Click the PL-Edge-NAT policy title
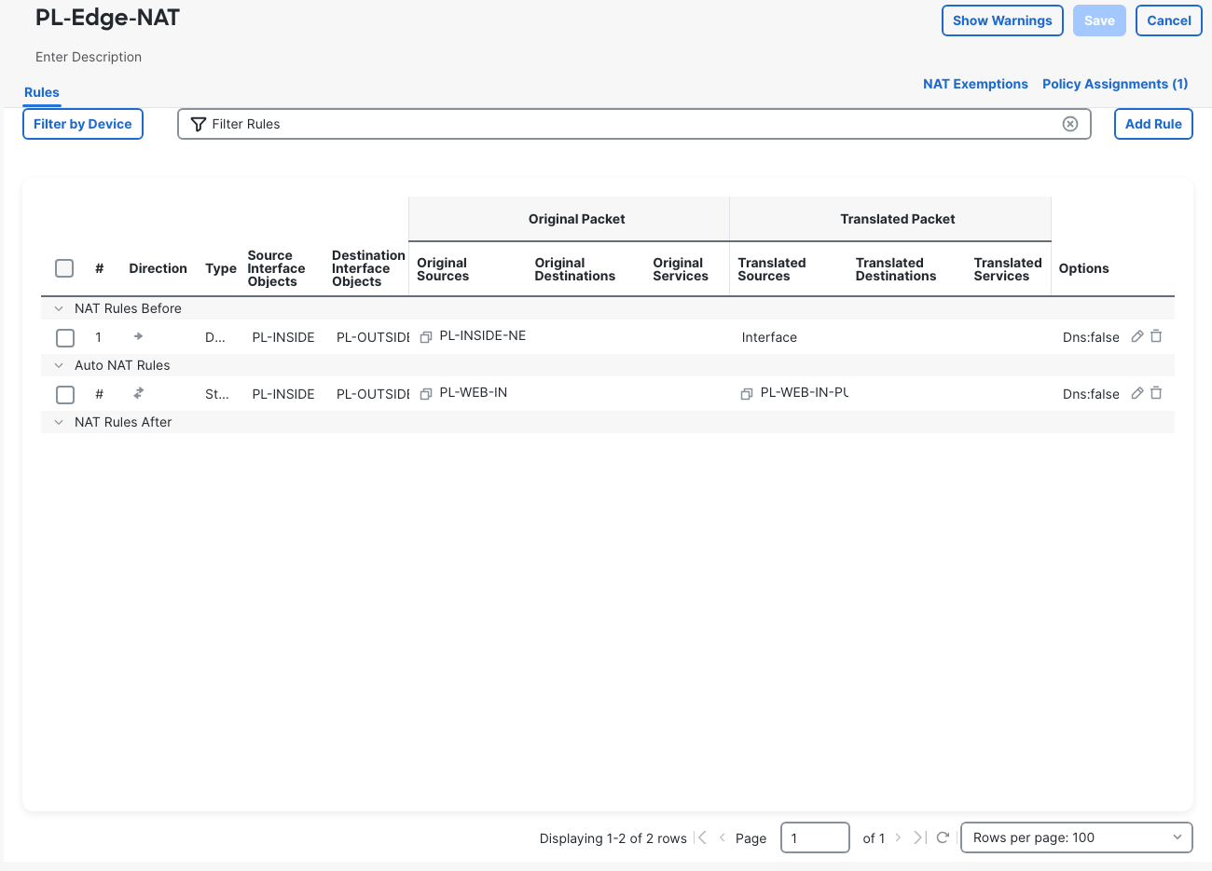The width and height of the screenshot is (1212, 871). [107, 18]
